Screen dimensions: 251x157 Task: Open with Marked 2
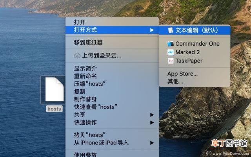(195, 52)
